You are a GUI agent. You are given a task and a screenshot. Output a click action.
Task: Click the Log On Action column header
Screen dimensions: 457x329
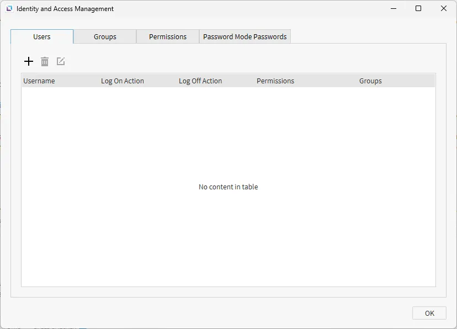(123, 81)
